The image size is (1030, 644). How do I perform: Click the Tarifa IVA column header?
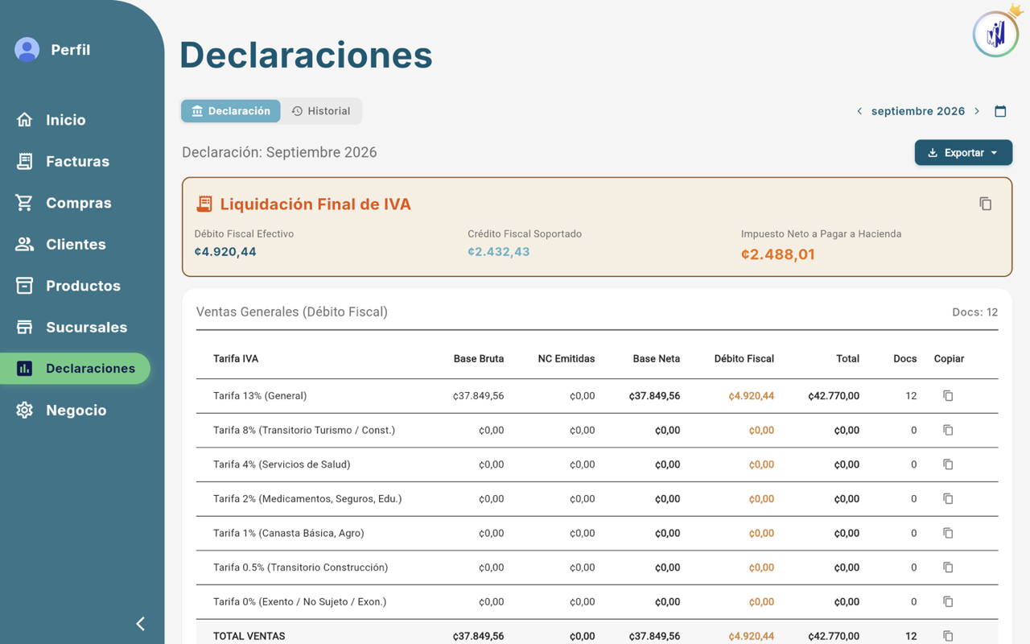(236, 359)
